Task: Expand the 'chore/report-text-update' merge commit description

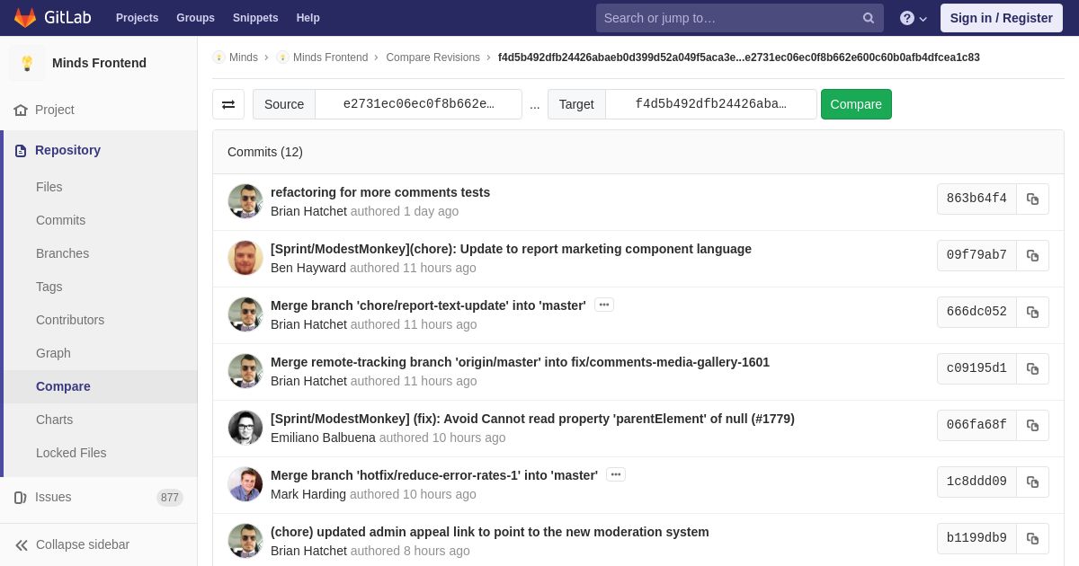Action: (x=604, y=305)
